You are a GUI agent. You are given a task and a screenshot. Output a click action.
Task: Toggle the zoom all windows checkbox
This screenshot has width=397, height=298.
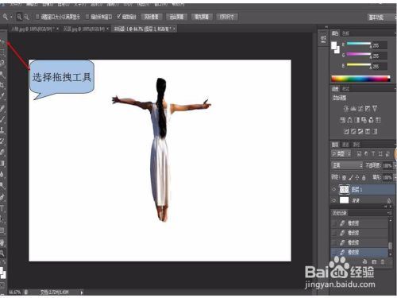(87, 17)
